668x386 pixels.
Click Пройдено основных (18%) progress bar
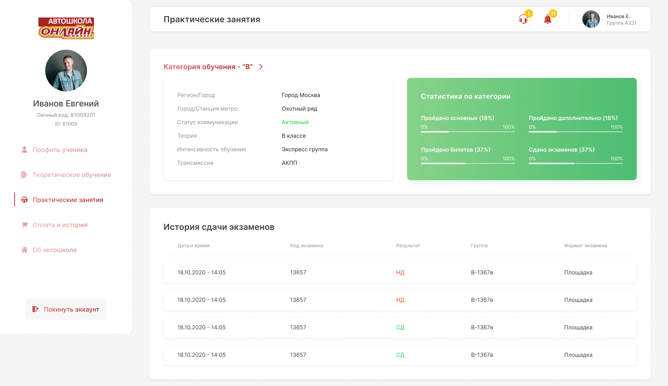[x=468, y=132]
